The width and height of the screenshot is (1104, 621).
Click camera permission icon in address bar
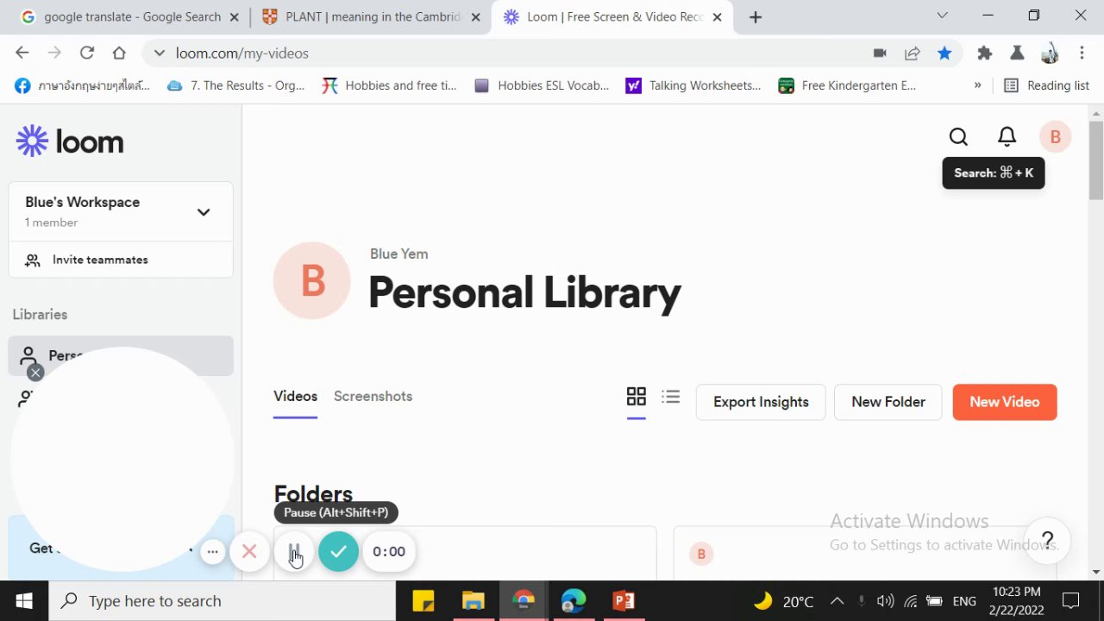click(x=880, y=53)
